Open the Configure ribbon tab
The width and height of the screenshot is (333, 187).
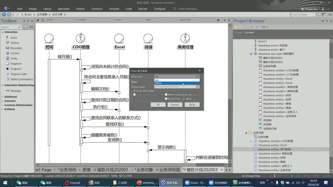click(x=159, y=9)
